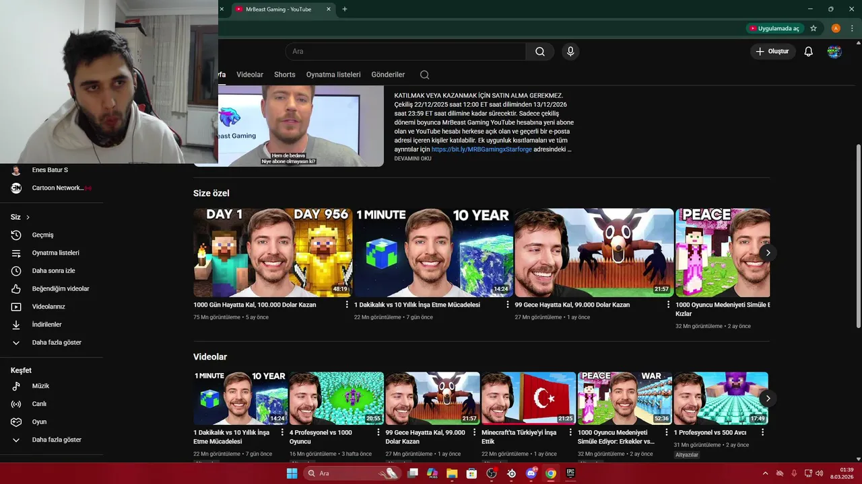Open Microsoft Store from taskbar
The height and width of the screenshot is (484, 862).
tap(472, 473)
